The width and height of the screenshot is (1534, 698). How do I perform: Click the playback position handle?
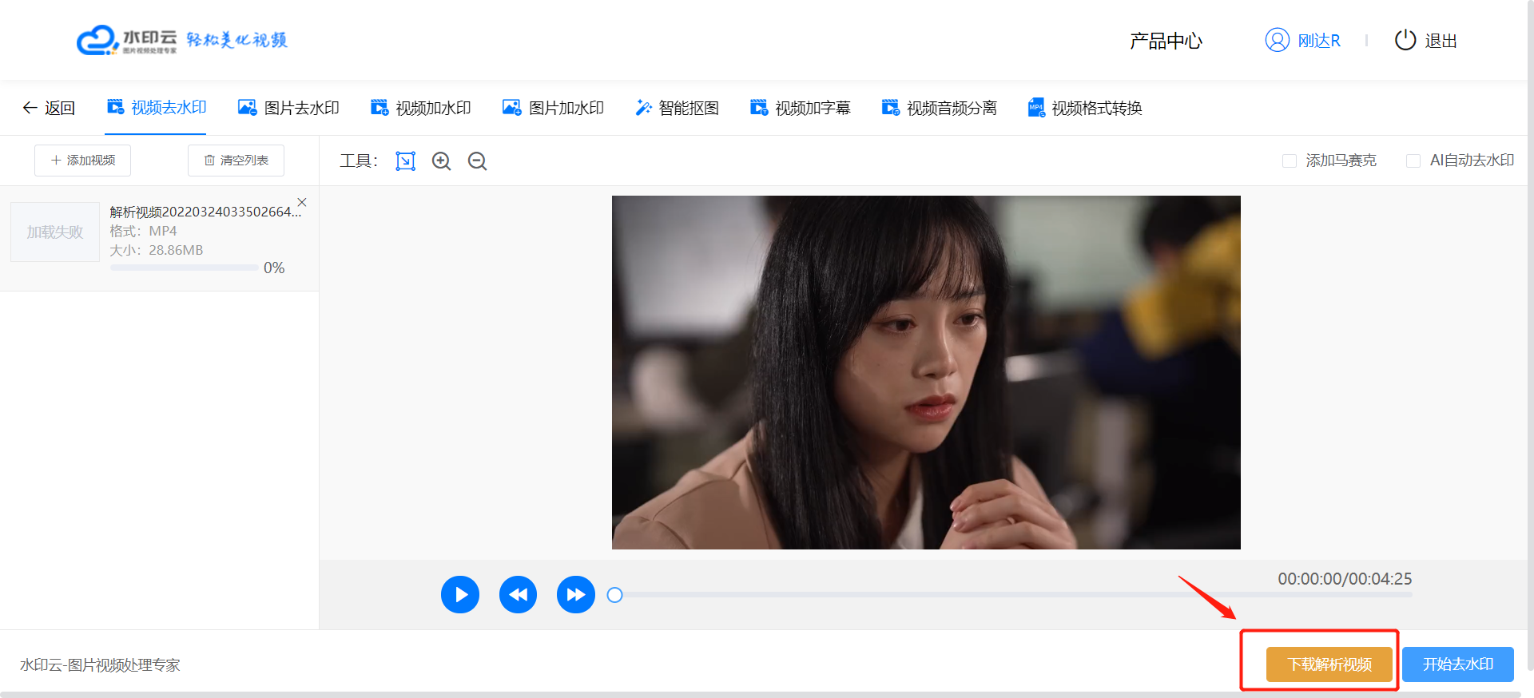point(614,595)
